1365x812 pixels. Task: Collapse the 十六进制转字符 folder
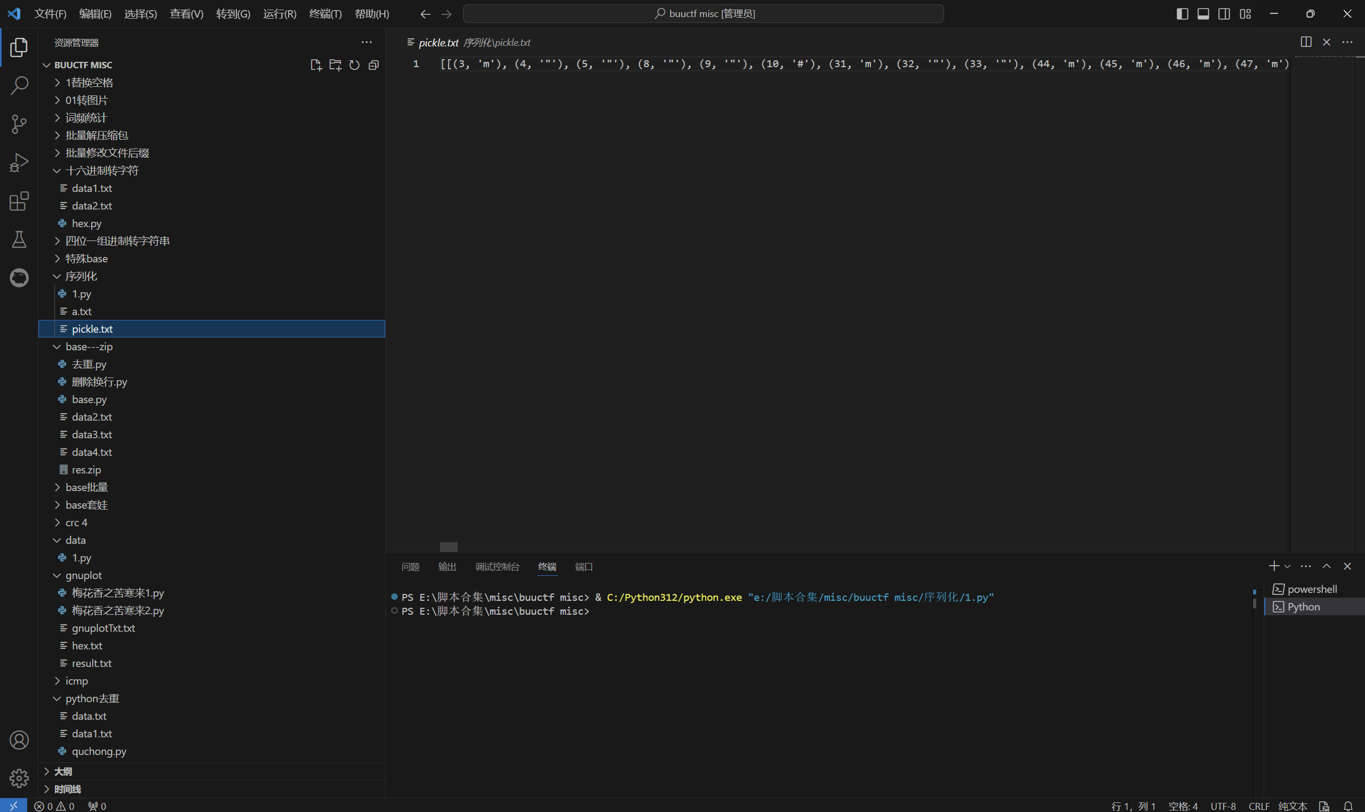[x=211, y=171]
